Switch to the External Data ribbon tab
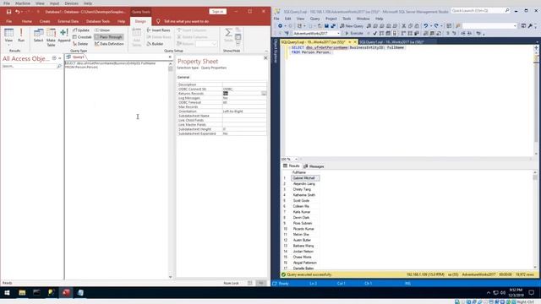 [68, 21]
